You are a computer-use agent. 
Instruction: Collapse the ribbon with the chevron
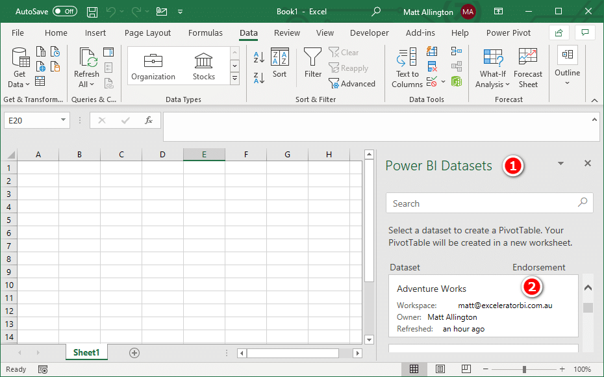(x=594, y=100)
